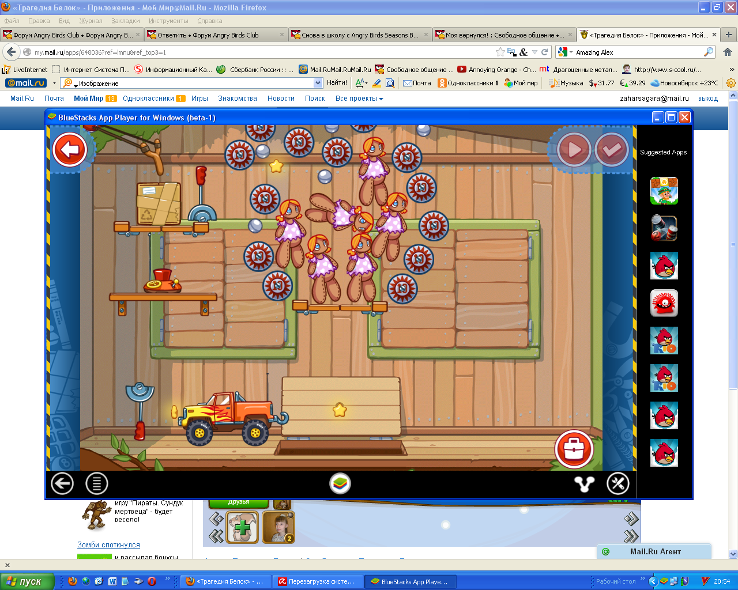The width and height of the screenshot is (738, 590).
Task: Open the Закладки menu
Action: pos(126,21)
